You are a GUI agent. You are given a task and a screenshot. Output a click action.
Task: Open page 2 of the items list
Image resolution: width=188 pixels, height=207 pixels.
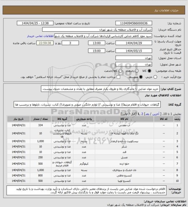[x=142, y=114]
